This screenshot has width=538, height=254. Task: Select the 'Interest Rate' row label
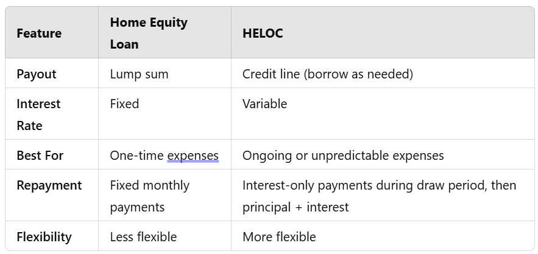tap(38, 114)
